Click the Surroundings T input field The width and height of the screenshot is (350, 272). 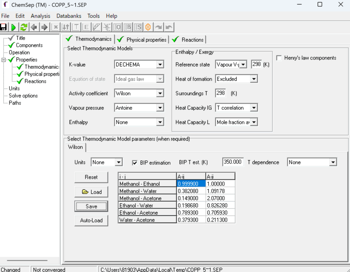point(220,93)
